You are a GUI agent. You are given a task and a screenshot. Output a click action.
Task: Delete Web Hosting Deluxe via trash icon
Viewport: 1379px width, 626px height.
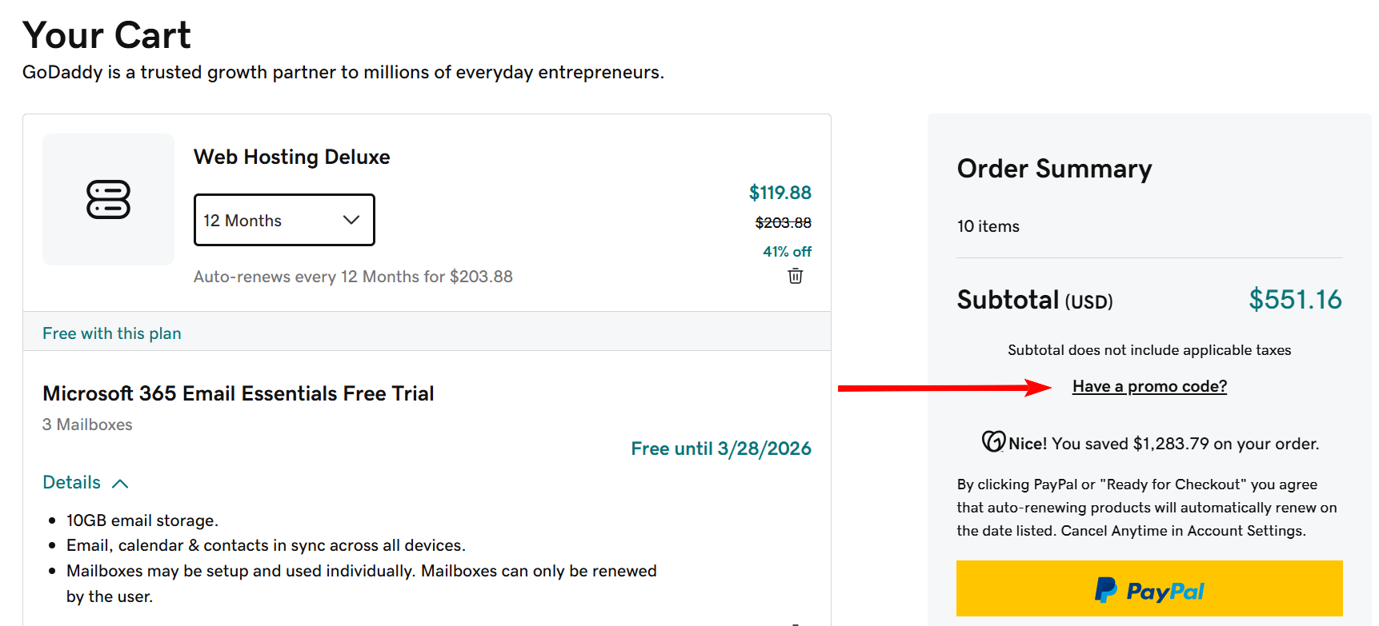click(x=795, y=276)
